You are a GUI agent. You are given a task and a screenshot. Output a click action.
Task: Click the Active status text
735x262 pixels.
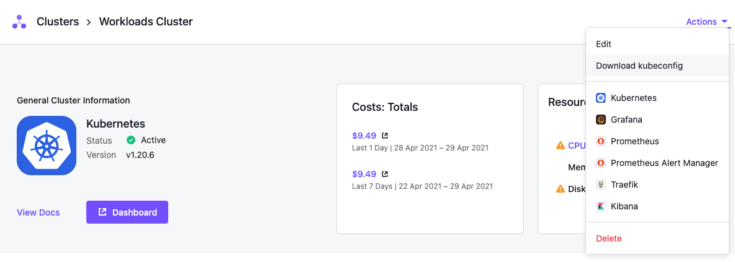click(x=153, y=140)
